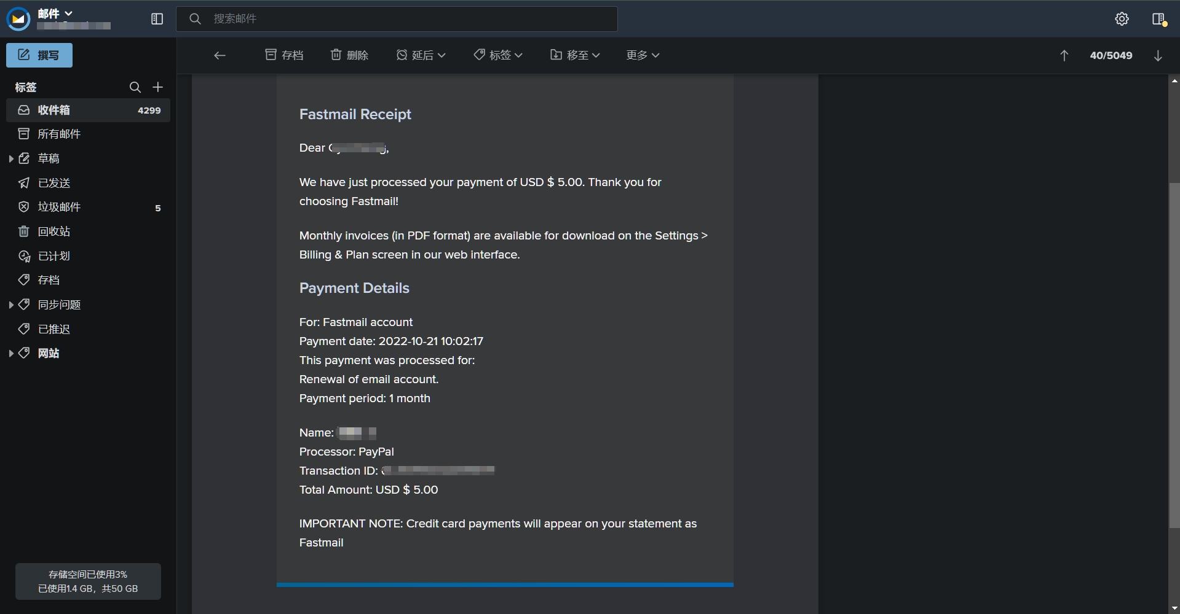Go to previous message with up arrow
This screenshot has height=614, width=1180.
(x=1064, y=56)
